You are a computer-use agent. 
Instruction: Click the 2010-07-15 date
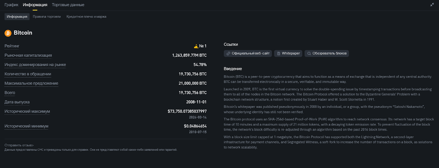point(198,132)
